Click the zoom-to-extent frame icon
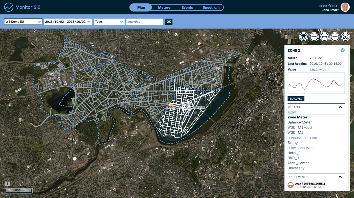 (345, 37)
